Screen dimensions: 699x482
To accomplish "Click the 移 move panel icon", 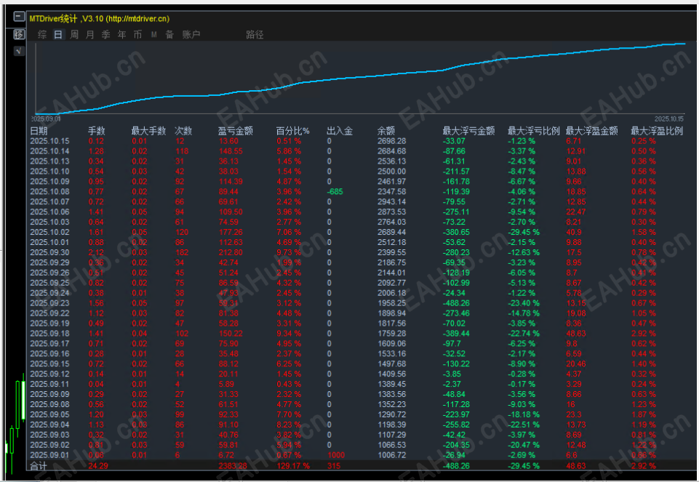I will tap(19, 34).
